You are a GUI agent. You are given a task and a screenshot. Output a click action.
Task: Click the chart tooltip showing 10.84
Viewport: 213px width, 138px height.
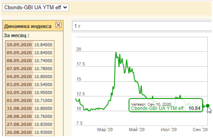pos(166,105)
